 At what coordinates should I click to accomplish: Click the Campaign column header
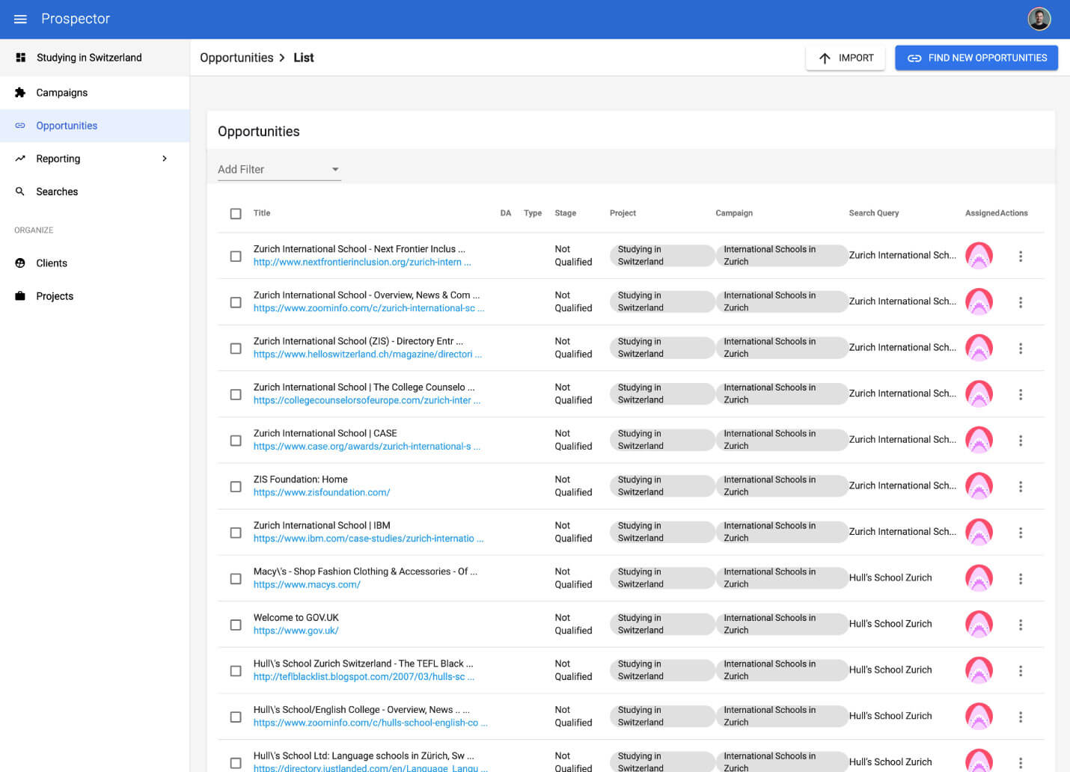pos(734,213)
